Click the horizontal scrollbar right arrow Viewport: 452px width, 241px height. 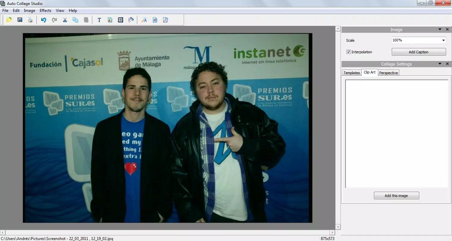[x=332, y=233]
